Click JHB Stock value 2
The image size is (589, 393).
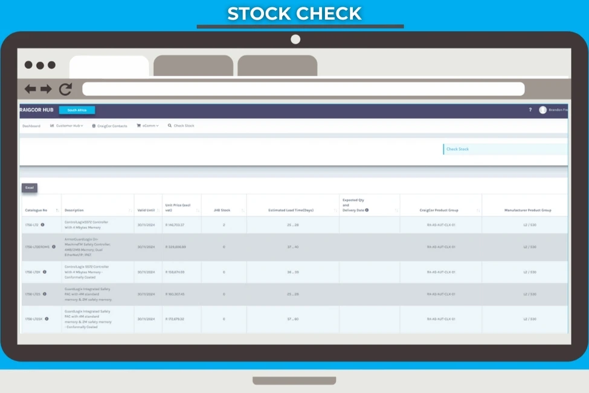(224, 225)
